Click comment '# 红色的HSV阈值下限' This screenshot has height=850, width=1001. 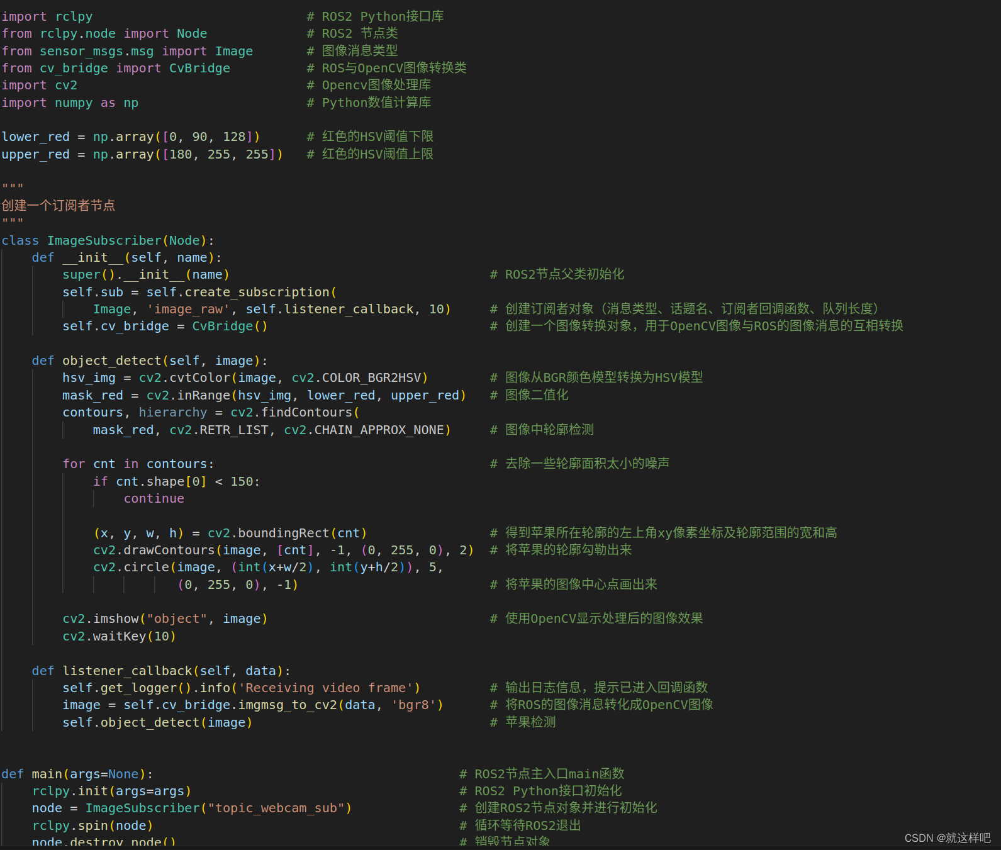tap(371, 137)
